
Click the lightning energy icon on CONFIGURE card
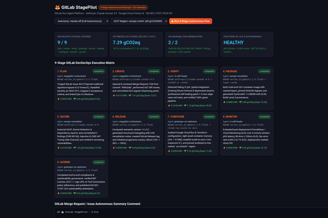169,151
